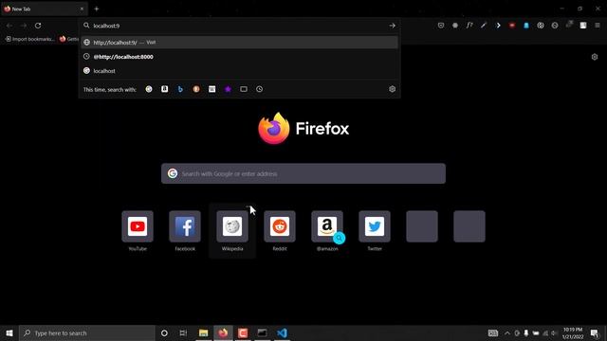Open a new tab with the plus button

pos(97,9)
